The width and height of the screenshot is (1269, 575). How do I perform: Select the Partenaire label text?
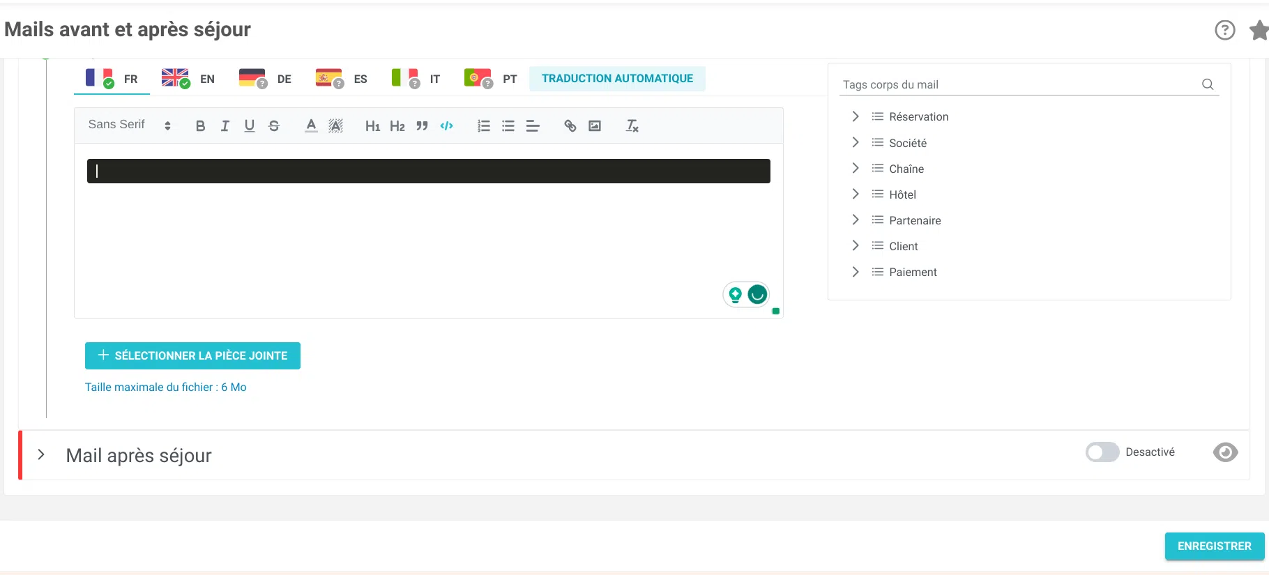[915, 220]
